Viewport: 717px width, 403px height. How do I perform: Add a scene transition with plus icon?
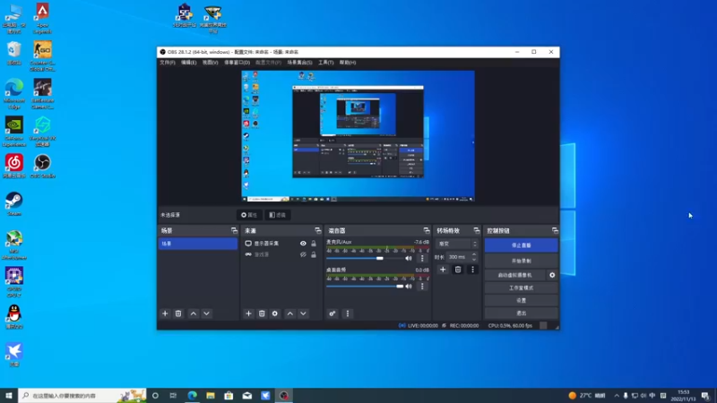tap(443, 270)
